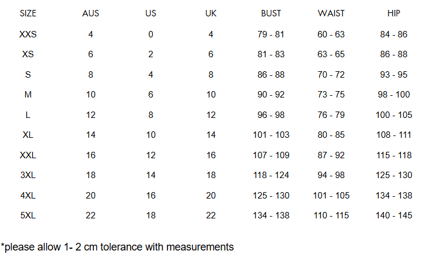Select bust value 90 - 92
Screen dimensions: 423x261
271,95
